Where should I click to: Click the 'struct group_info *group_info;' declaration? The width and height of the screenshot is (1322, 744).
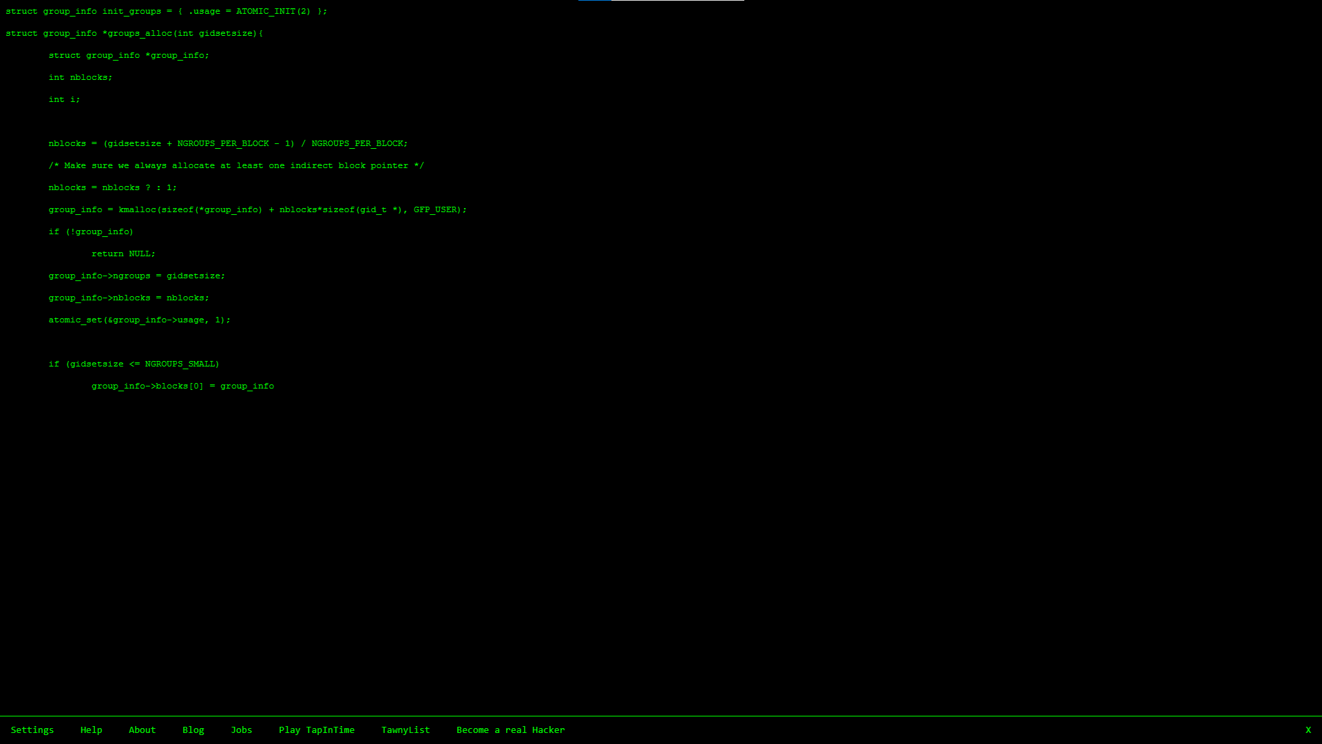(129, 56)
